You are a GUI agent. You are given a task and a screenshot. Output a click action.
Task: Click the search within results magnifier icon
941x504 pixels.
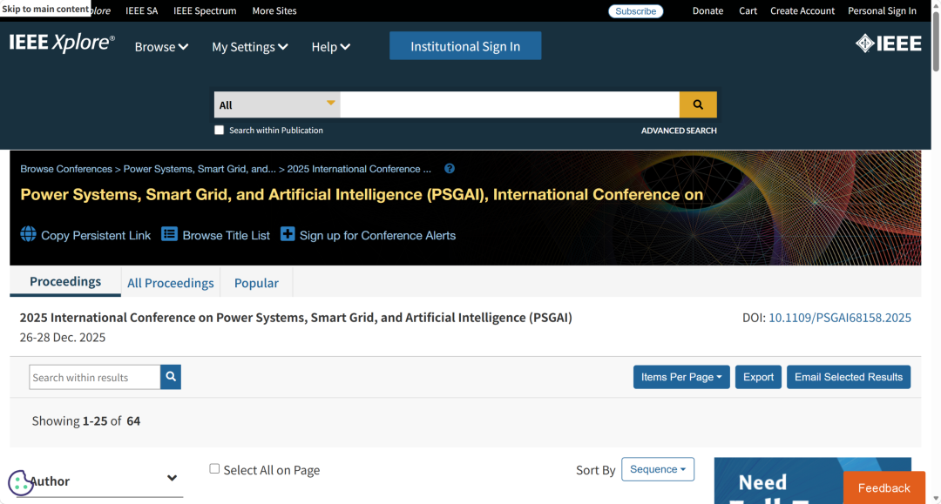pyautogui.click(x=171, y=377)
